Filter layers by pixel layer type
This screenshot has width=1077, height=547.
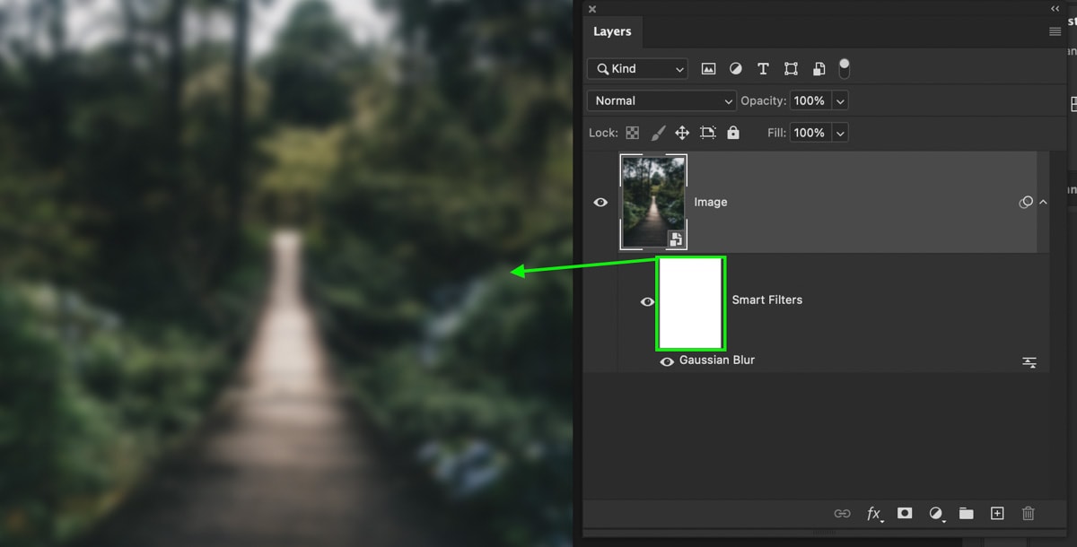point(708,69)
